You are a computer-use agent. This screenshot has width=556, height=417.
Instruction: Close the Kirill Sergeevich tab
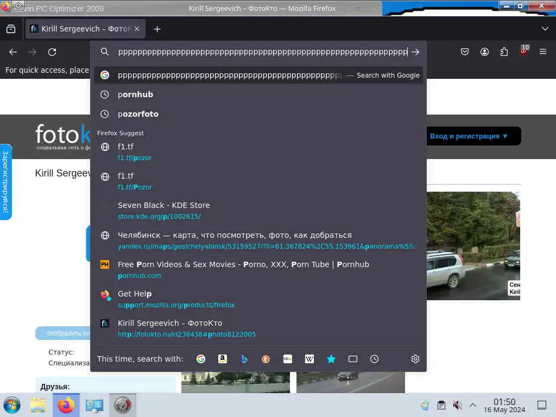pyautogui.click(x=137, y=29)
